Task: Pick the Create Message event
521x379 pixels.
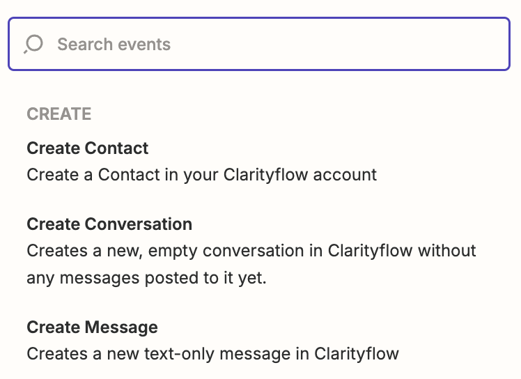Action: point(92,327)
